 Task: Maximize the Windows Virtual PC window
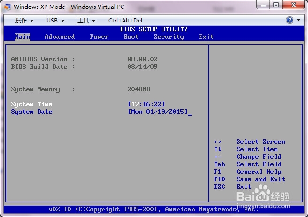click(276, 5)
